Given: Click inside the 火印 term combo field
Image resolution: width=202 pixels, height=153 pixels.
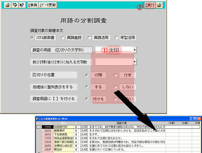Looking at the screenshot, I should pyautogui.click(x=114, y=50).
